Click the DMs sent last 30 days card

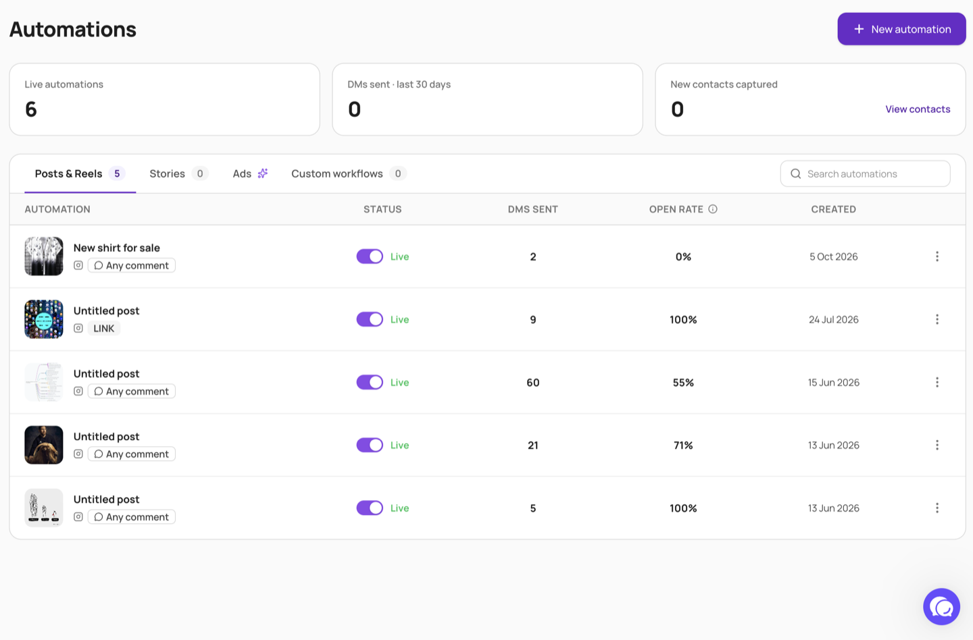(487, 99)
